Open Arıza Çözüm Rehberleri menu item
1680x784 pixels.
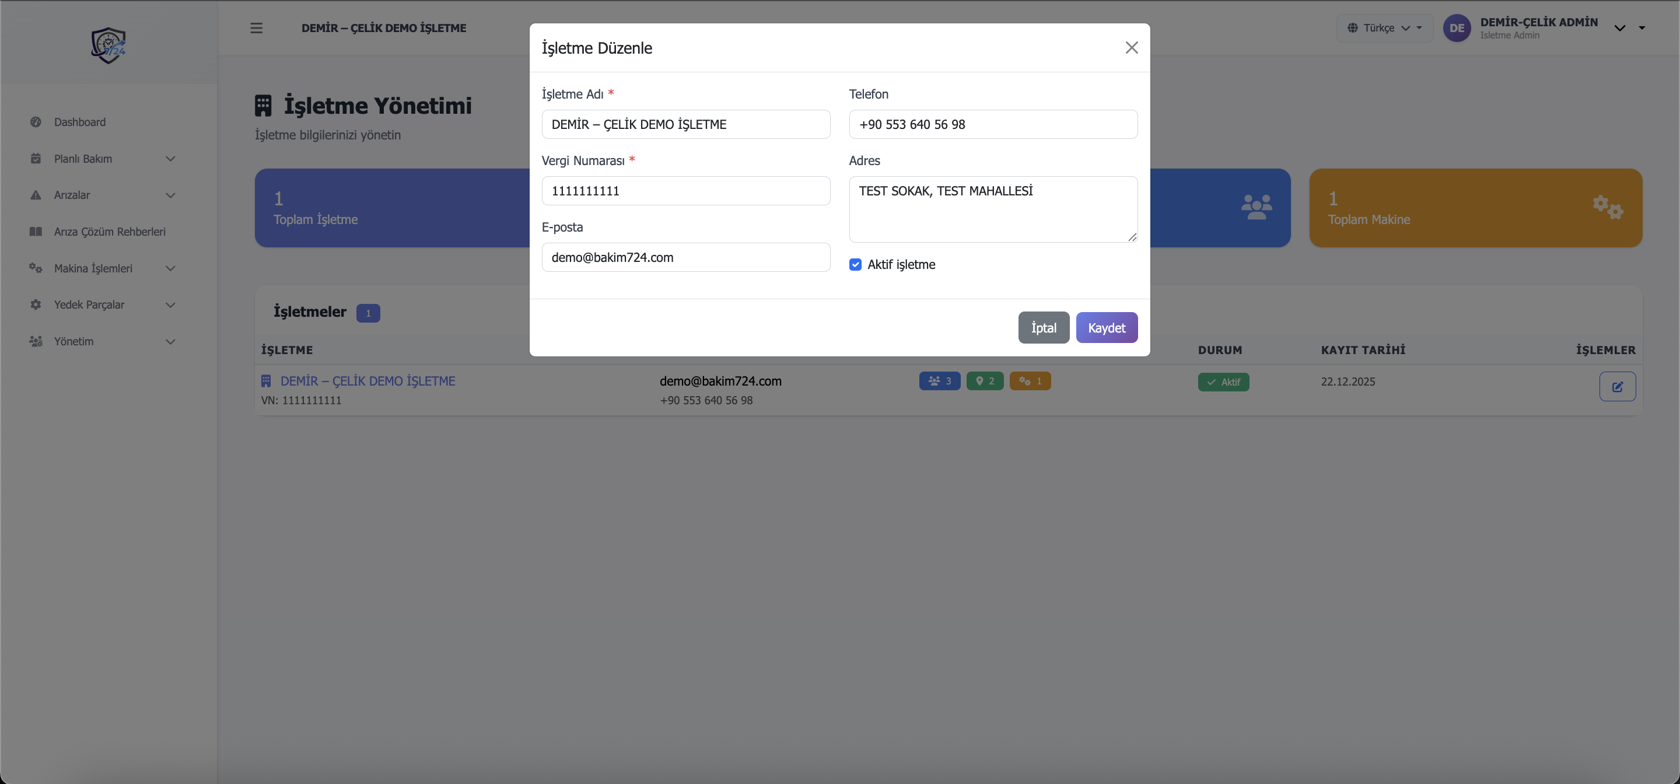(109, 232)
